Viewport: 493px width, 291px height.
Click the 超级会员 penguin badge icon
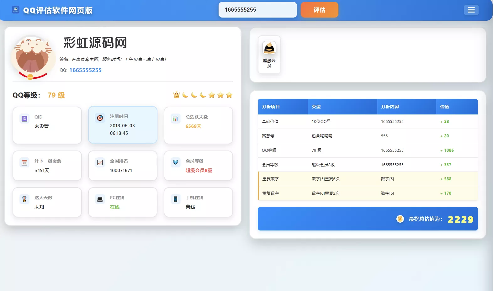[x=269, y=48]
